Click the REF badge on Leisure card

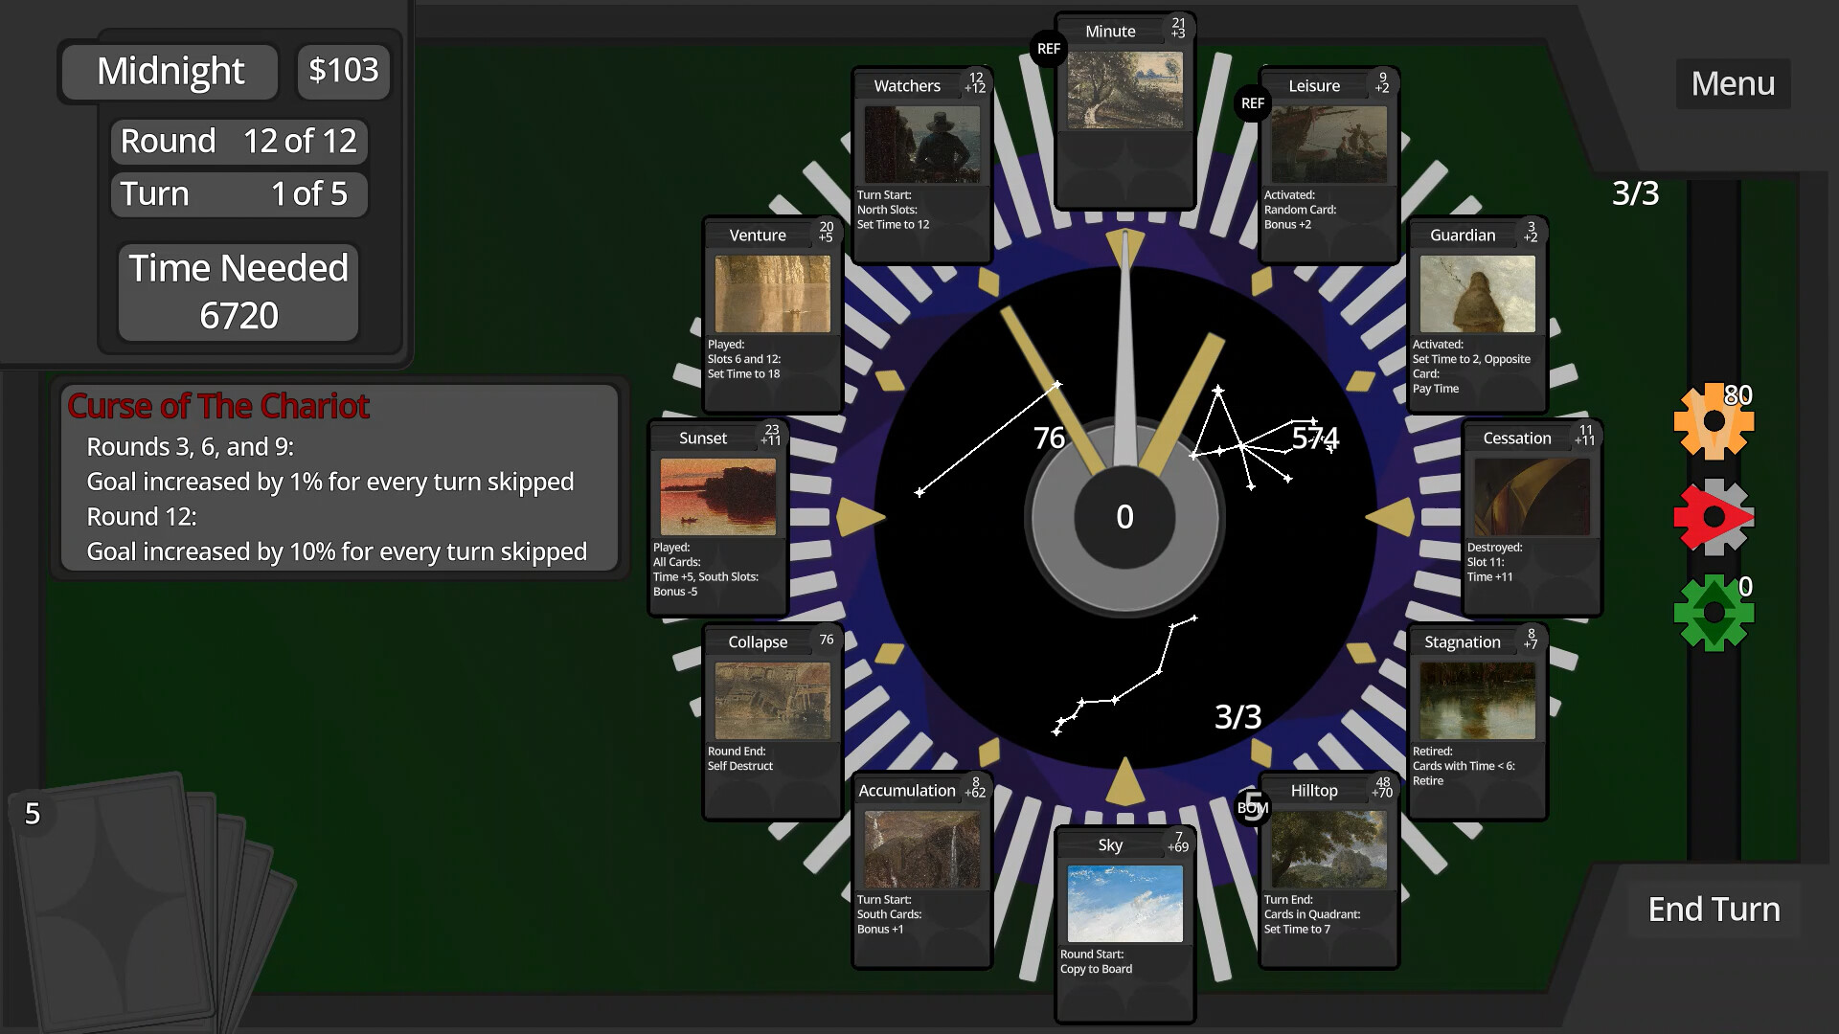click(x=1253, y=103)
